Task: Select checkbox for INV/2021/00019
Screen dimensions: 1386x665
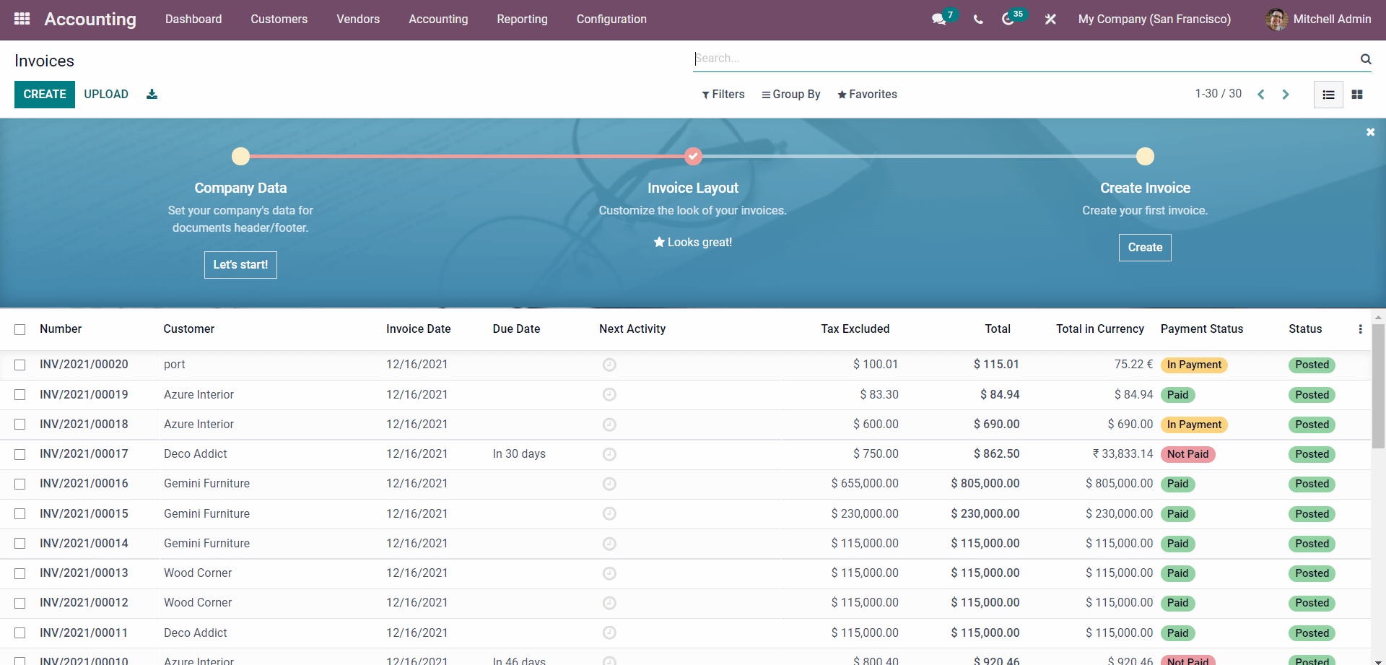Action: [20, 395]
